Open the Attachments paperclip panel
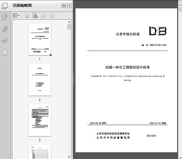This screenshot has height=159, width=182. pos(5,29)
